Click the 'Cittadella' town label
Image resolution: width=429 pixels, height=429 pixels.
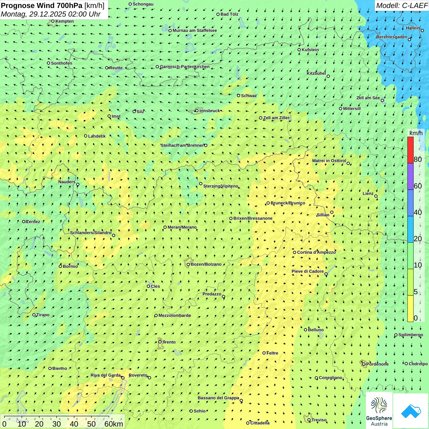[x=260, y=423]
